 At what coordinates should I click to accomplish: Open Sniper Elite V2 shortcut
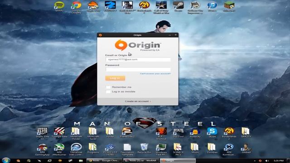pos(42,134)
